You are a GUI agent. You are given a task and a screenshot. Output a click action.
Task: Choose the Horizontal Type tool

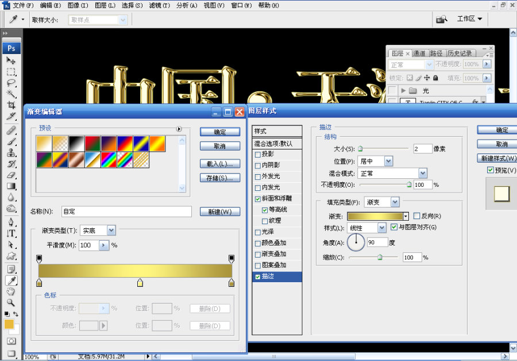pos(11,233)
